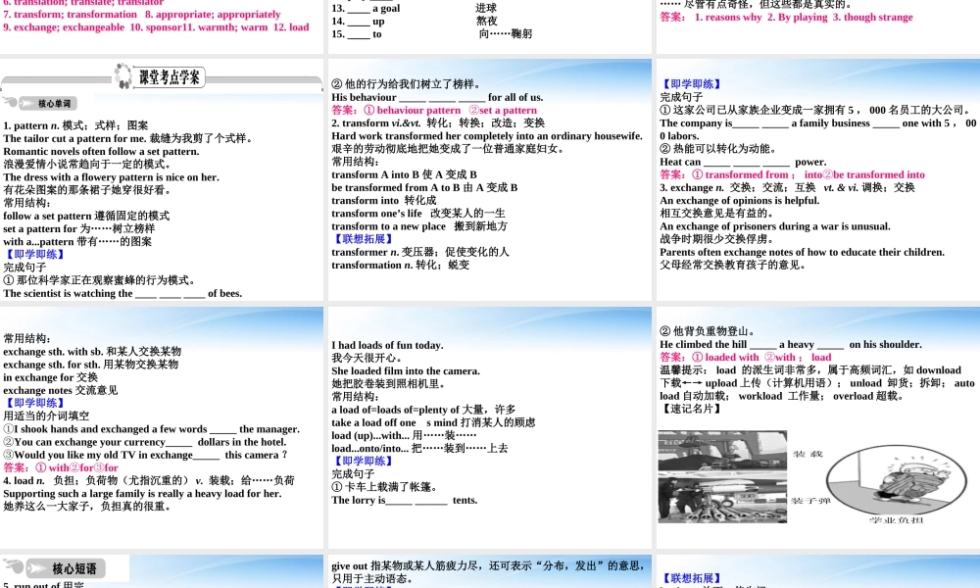Click the 联想拓展 label above transformer

(x=363, y=239)
